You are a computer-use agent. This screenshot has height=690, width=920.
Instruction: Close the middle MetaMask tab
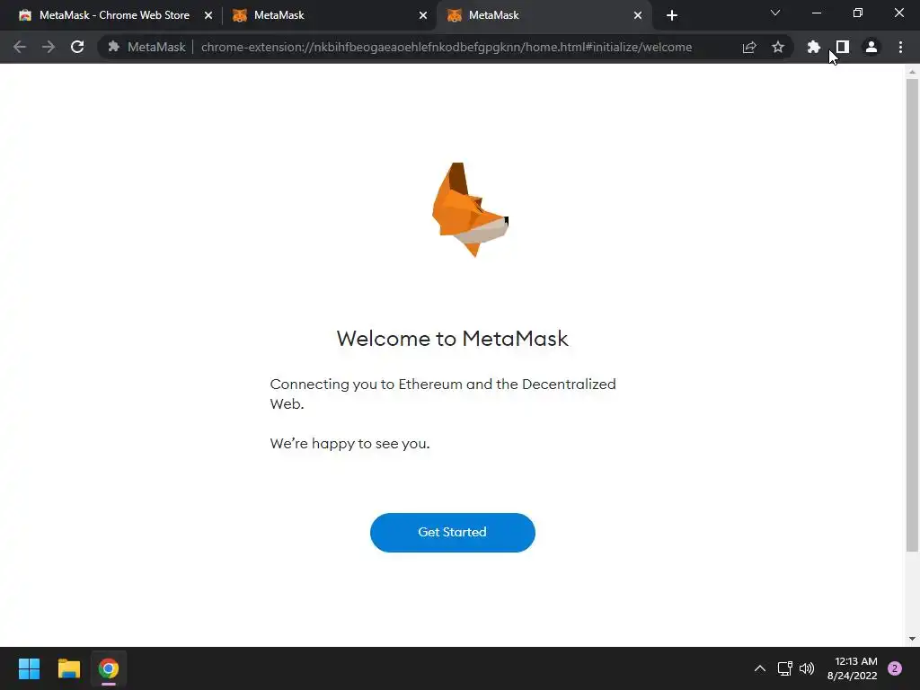[423, 15]
